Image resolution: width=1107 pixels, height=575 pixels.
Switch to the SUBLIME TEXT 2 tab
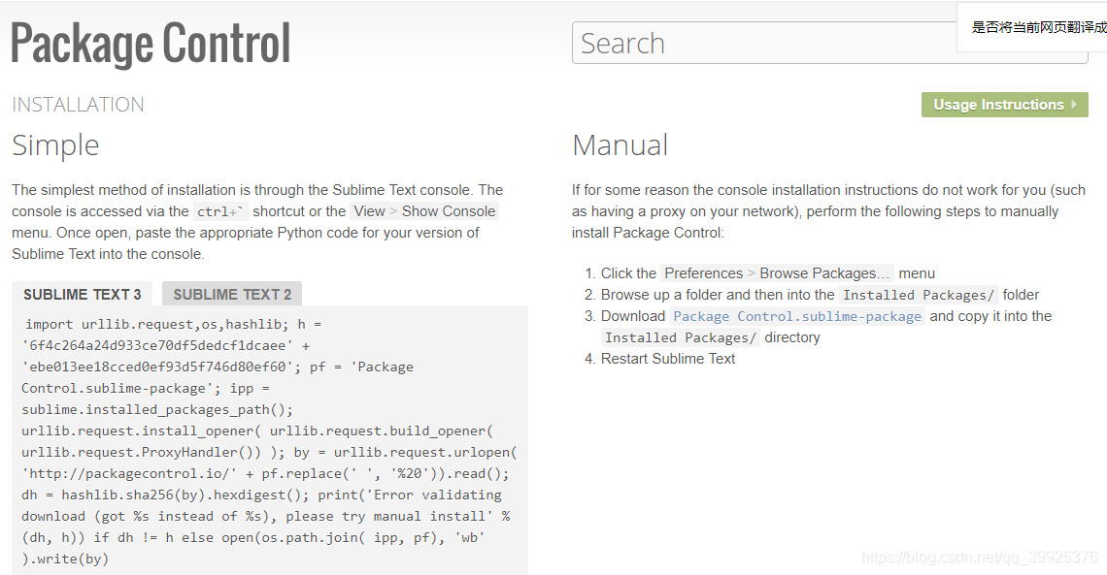point(231,294)
